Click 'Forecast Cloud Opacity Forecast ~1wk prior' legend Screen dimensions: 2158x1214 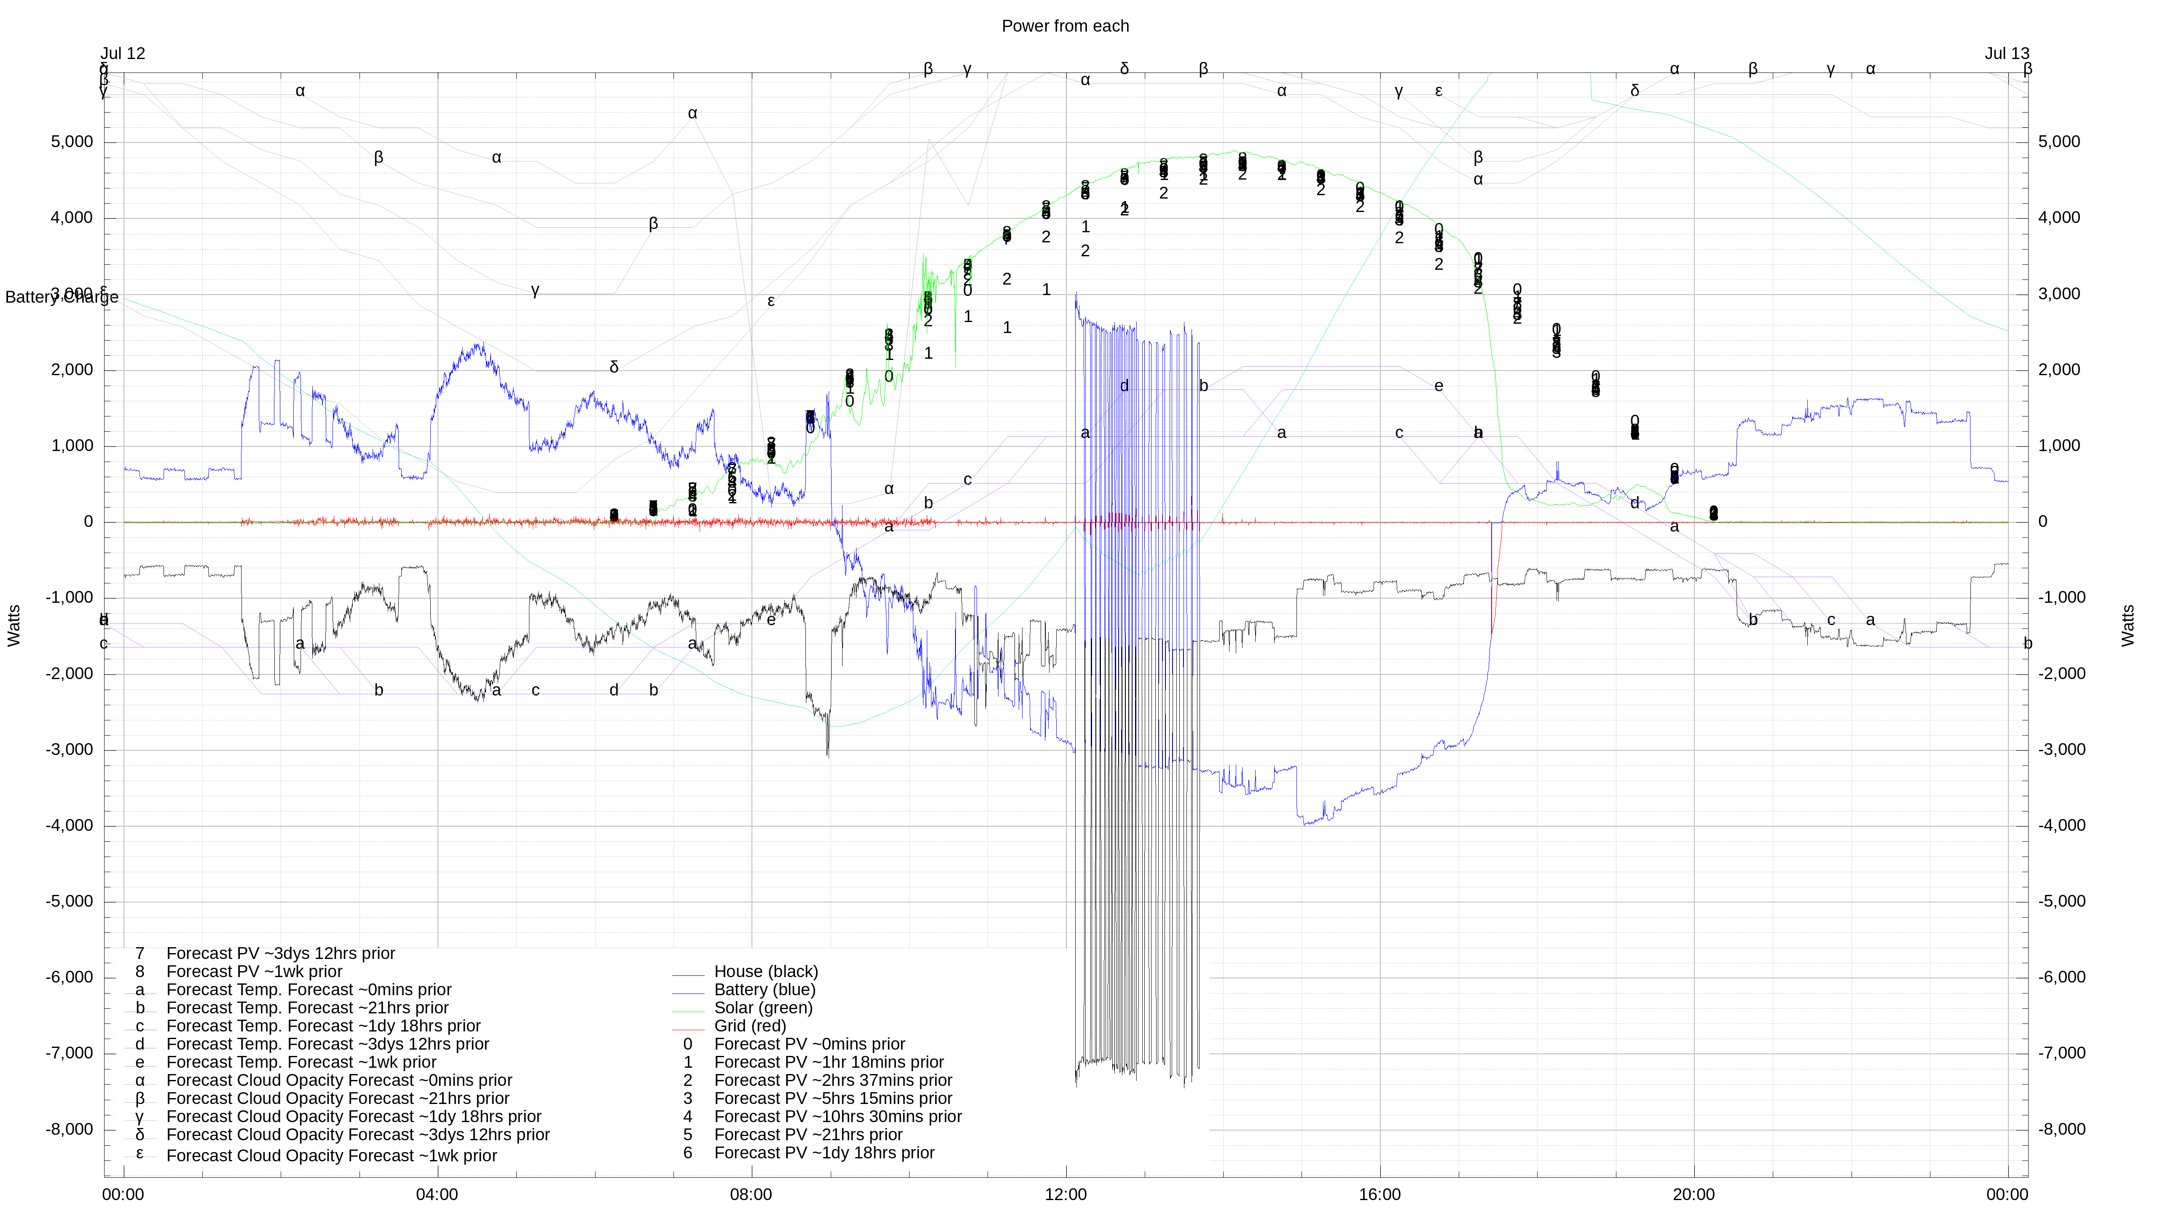click(x=332, y=1156)
